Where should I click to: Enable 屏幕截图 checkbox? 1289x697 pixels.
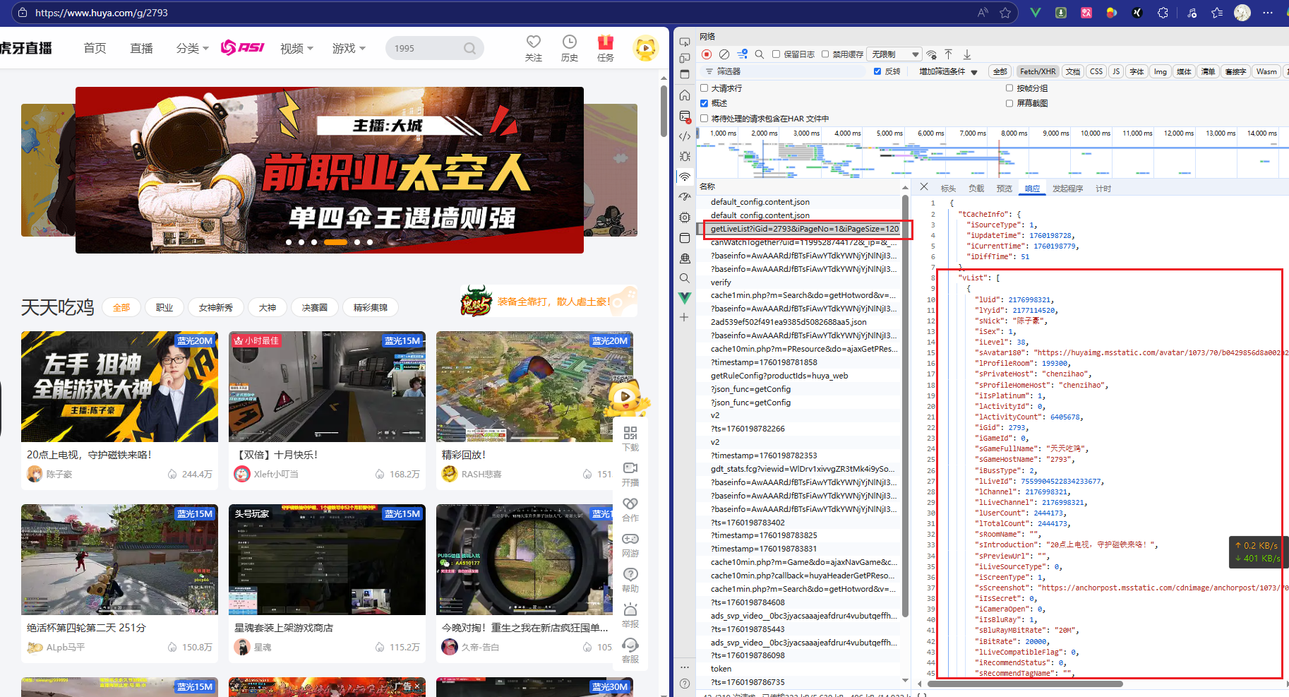(1009, 103)
